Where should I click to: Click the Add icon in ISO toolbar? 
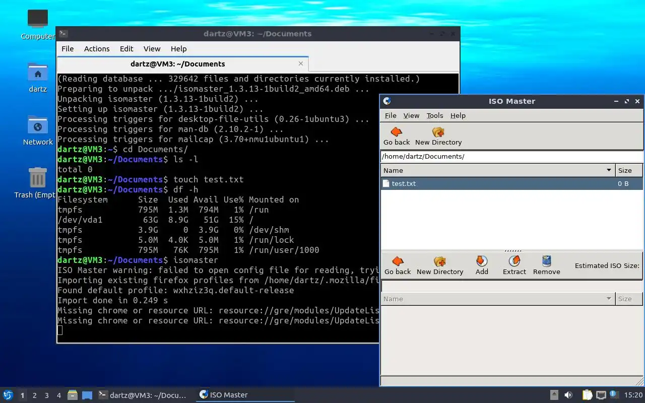482,261
